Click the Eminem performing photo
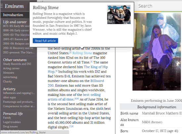 (157, 51)
